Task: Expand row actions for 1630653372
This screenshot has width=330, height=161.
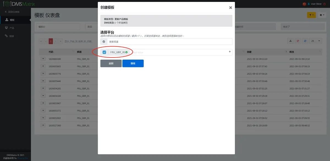Action: pyautogui.click(x=43, y=110)
